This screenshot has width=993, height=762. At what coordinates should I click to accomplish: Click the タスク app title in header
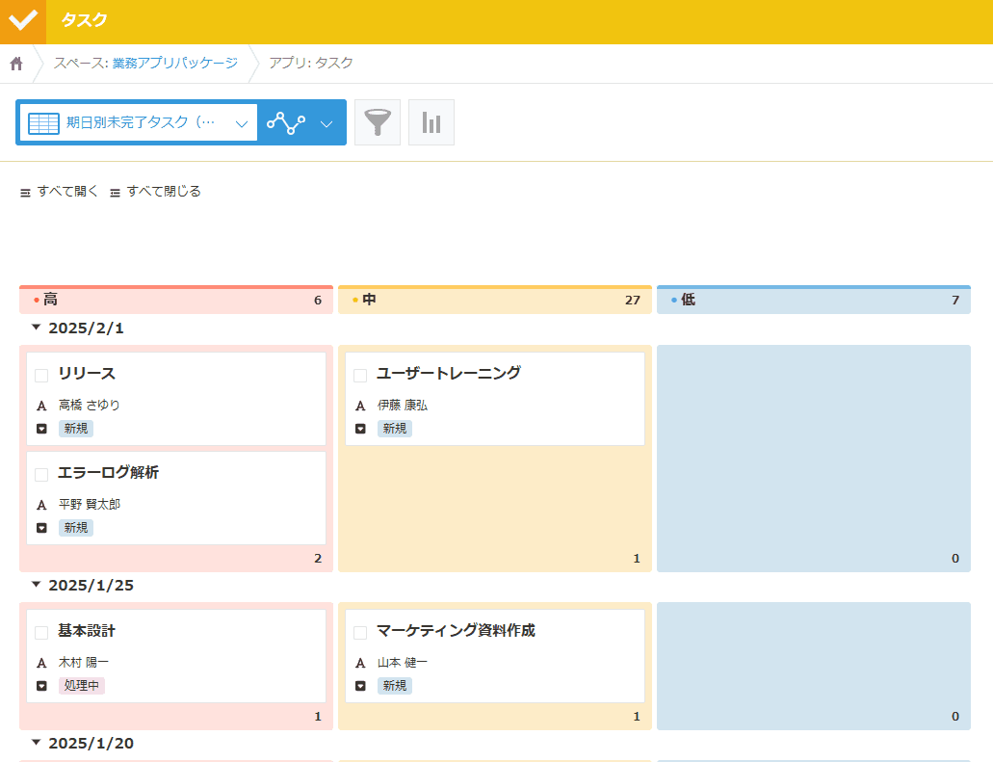84,20
